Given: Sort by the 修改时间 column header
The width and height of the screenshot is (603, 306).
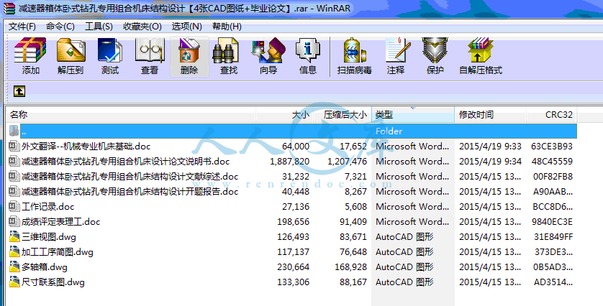Looking at the screenshot, I should pyautogui.click(x=490, y=114).
